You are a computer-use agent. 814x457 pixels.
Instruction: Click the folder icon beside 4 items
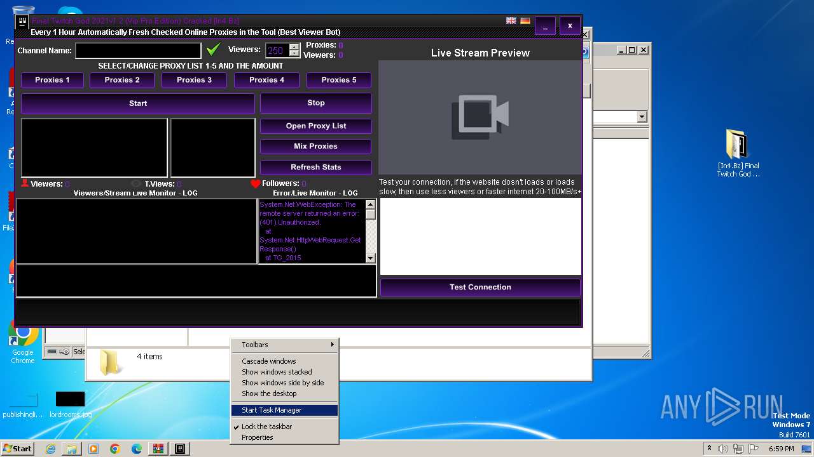coord(110,362)
